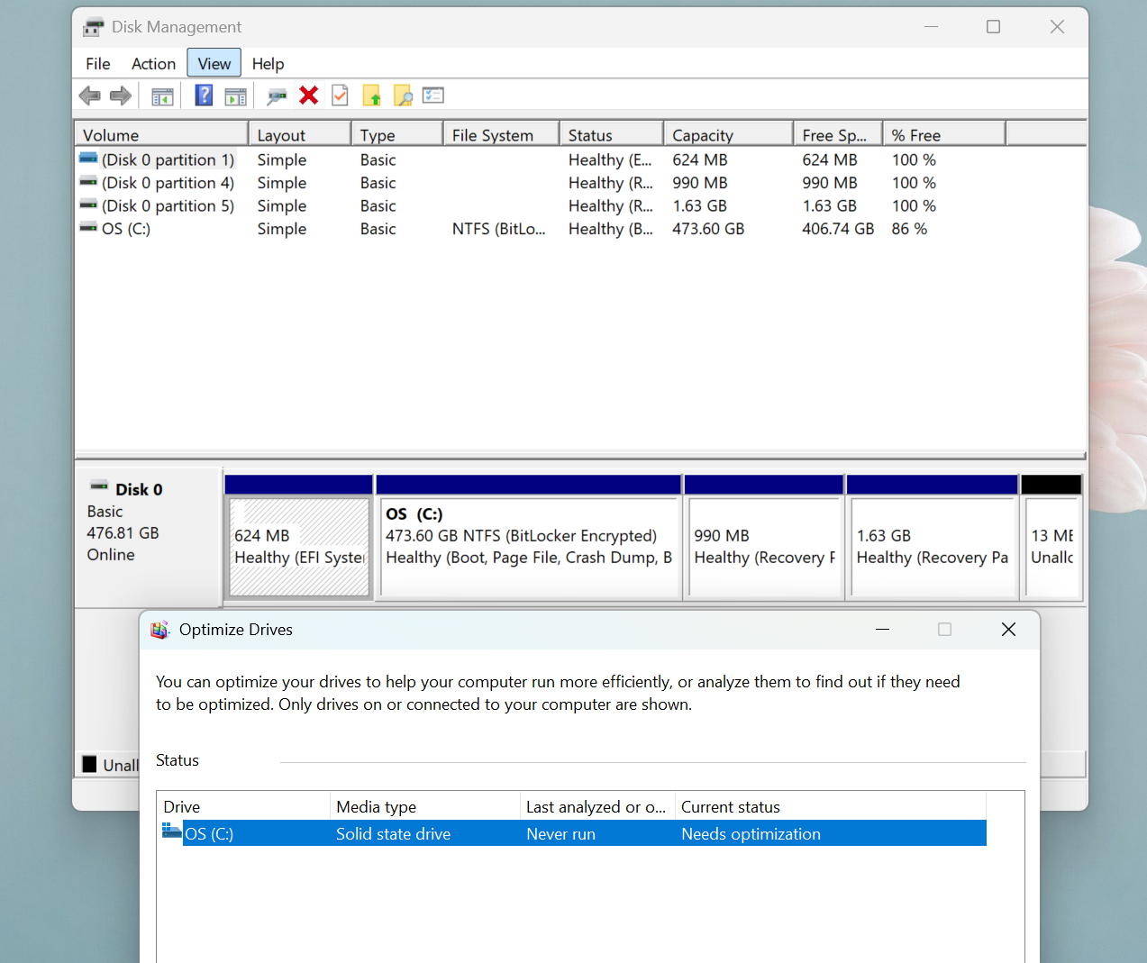1147x963 pixels.
Task: Toggle Show/Hide Action Pane icon
Action: 235,95
